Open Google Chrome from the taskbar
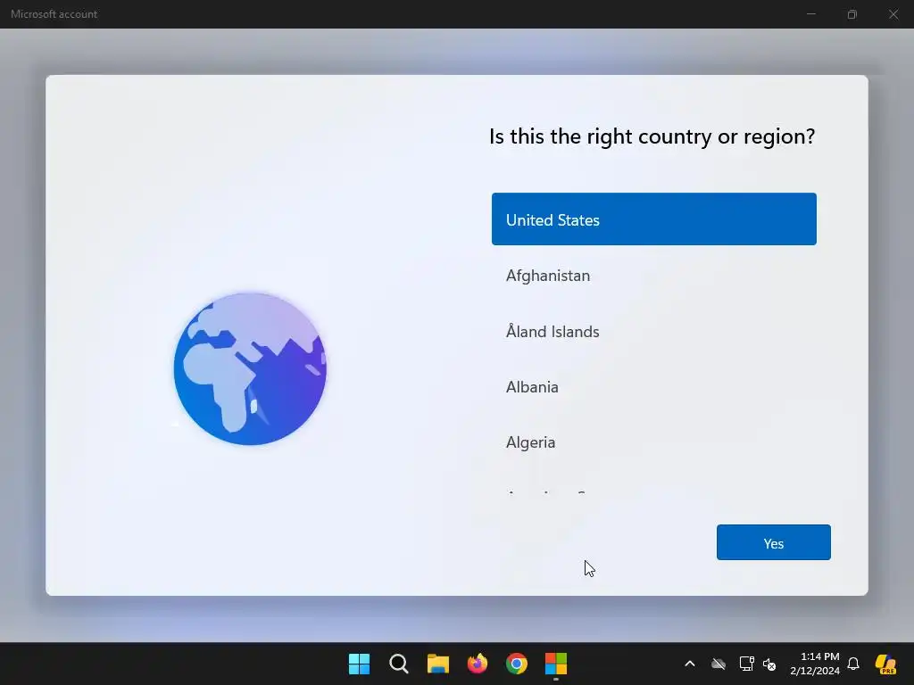914x685 pixels. tap(517, 664)
